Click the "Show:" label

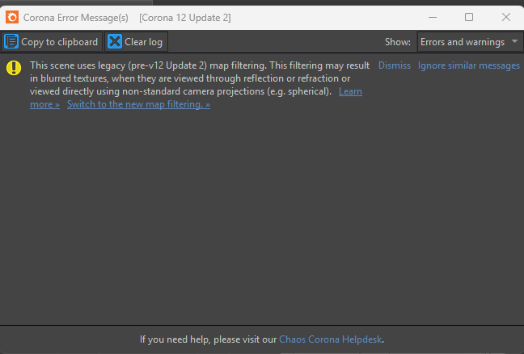(397, 42)
